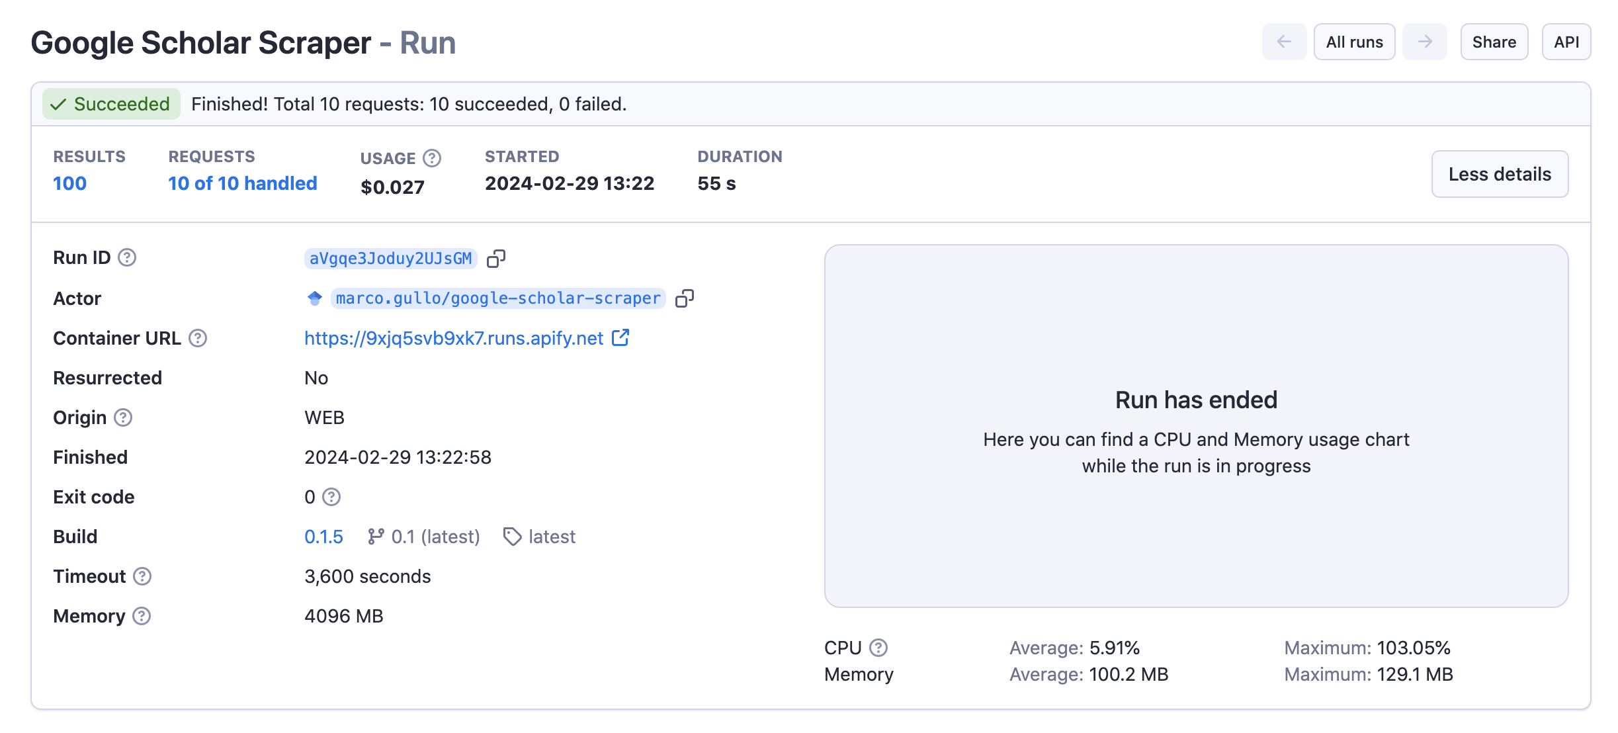This screenshot has height=733, width=1618.
Task: Go to next run arrow
Action: click(1424, 42)
